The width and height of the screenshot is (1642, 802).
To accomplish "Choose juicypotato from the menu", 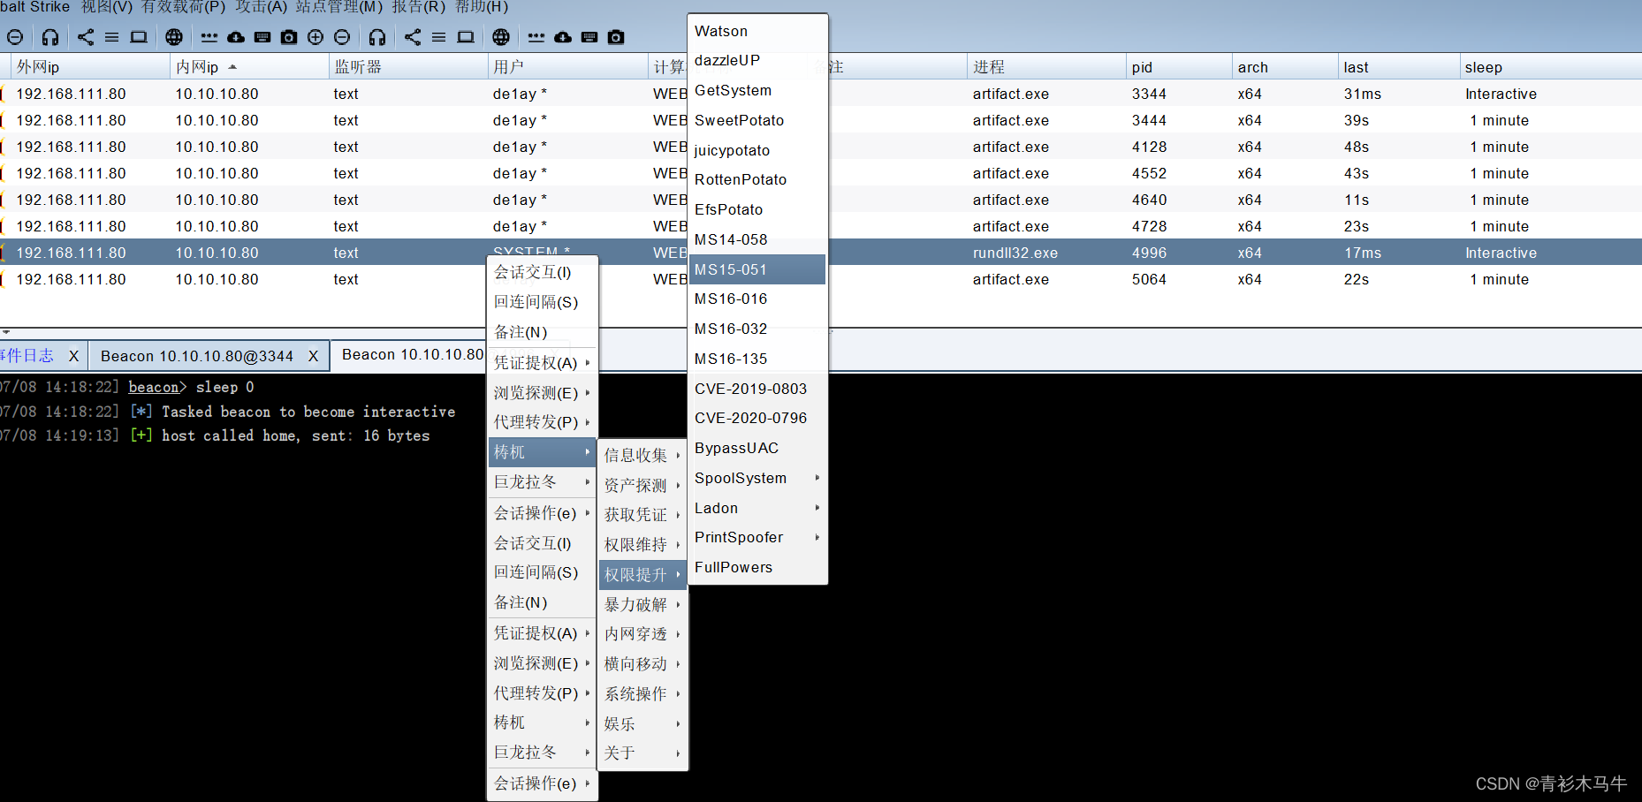I will [757, 150].
